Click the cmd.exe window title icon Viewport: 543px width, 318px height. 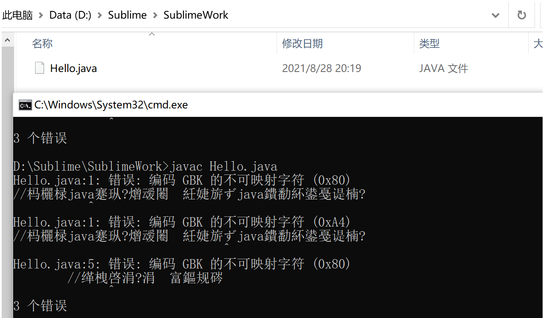(x=25, y=105)
